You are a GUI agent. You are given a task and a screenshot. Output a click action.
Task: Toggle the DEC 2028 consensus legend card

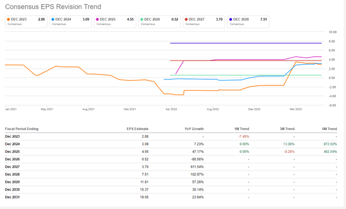(248, 22)
